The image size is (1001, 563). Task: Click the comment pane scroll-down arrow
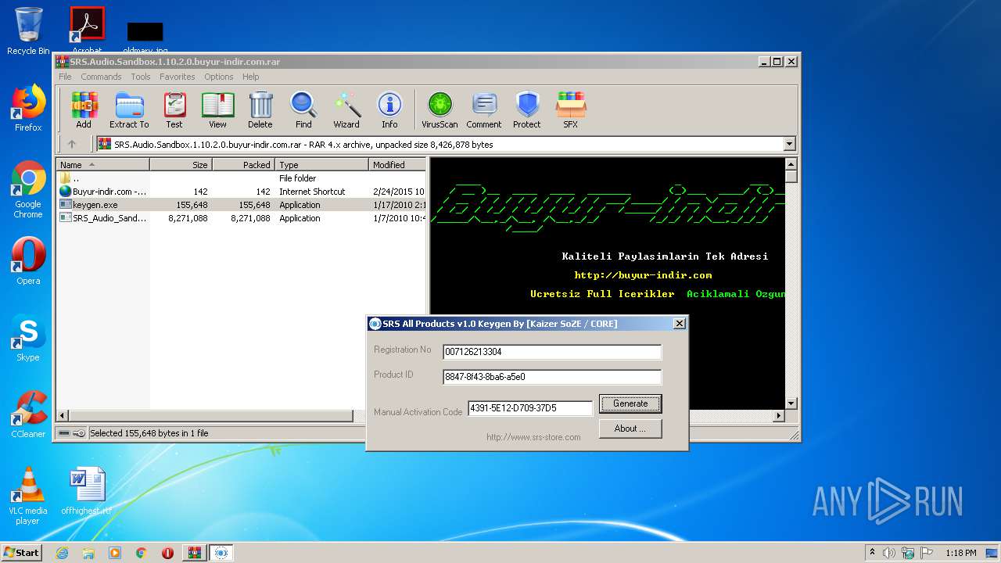791,403
